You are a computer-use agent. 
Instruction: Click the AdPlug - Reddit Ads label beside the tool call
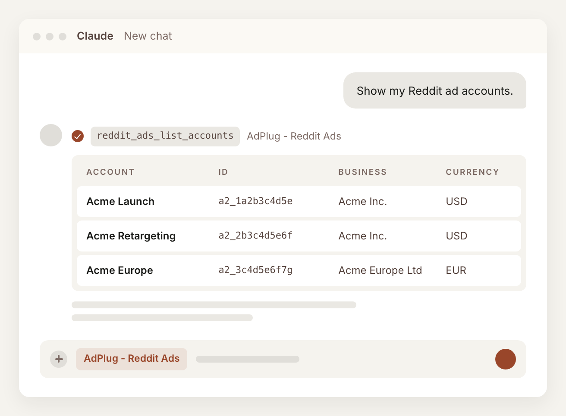click(294, 136)
